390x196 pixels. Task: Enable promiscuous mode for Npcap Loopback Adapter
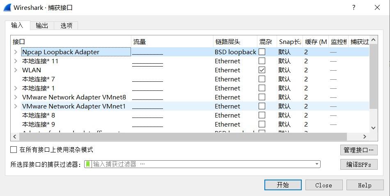pyautogui.click(x=262, y=52)
